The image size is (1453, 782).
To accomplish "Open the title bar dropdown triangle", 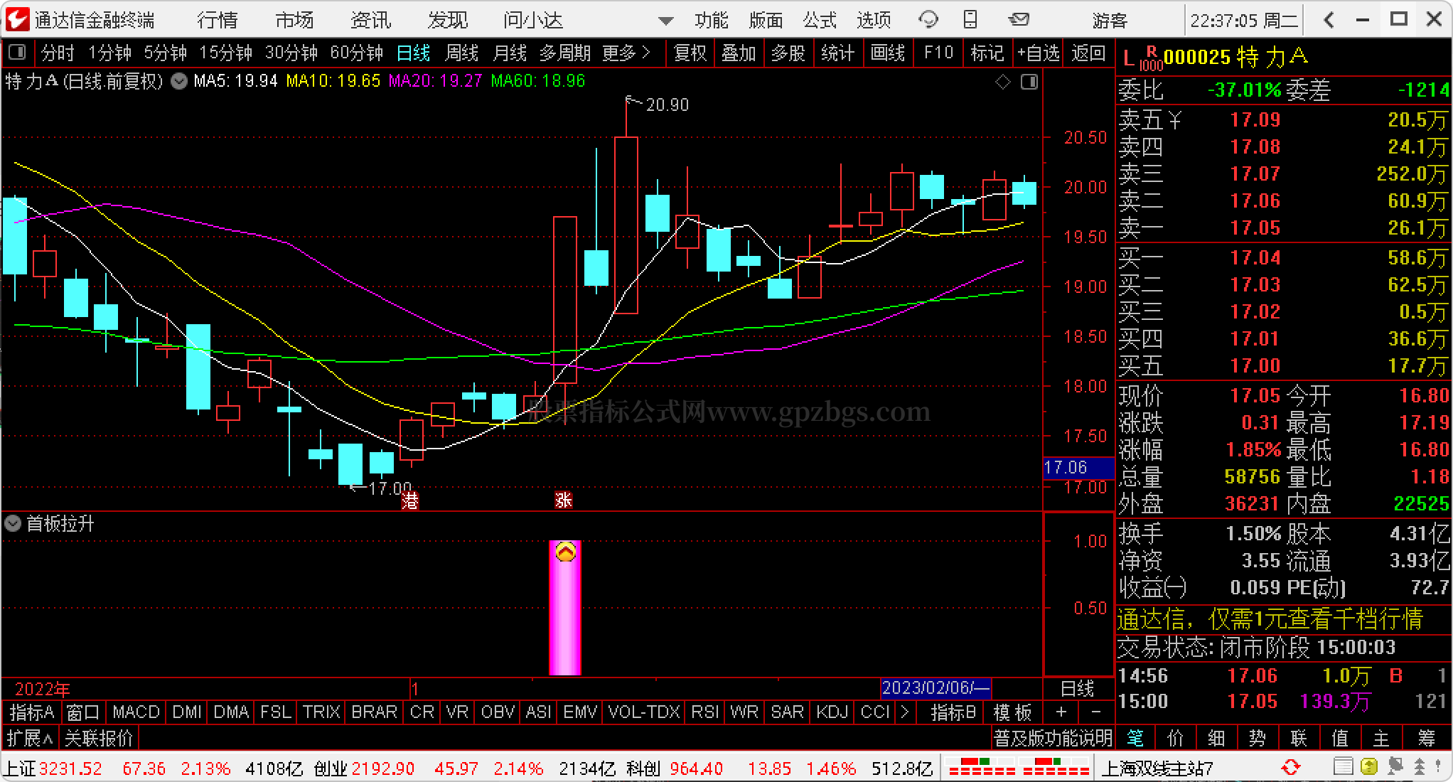I will coord(665,21).
